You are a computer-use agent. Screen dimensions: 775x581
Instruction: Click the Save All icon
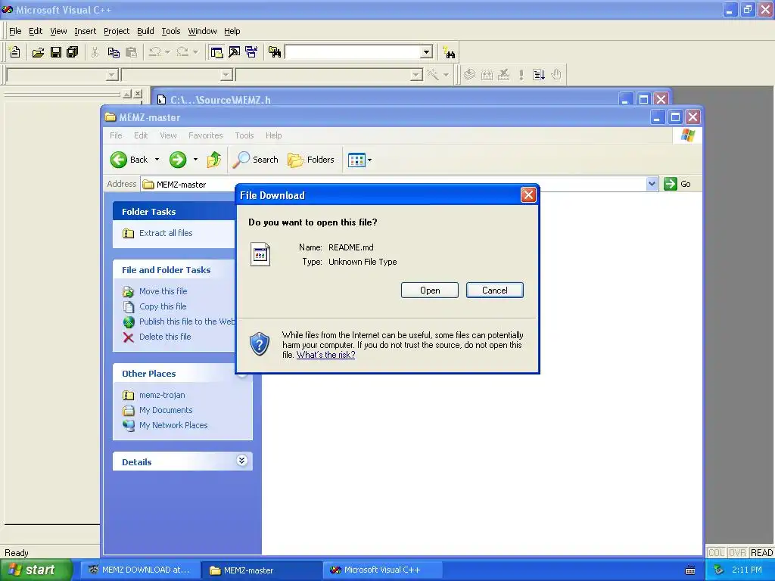point(73,52)
